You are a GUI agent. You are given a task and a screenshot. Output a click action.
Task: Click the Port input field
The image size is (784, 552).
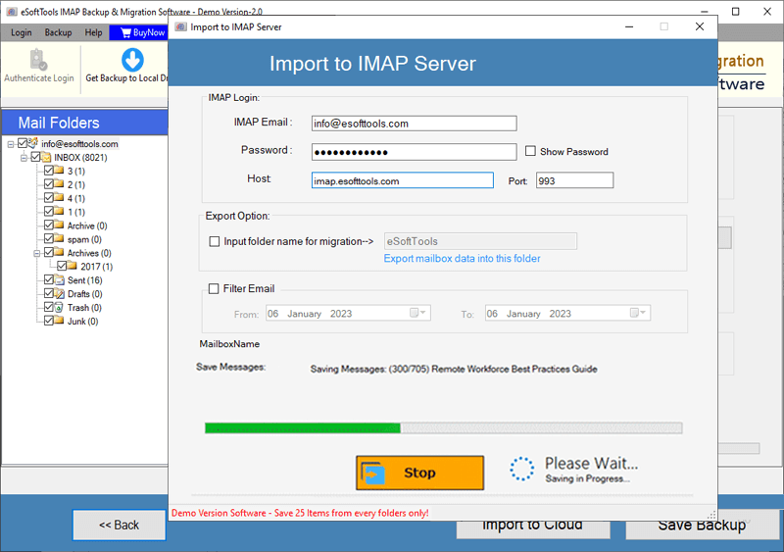click(x=574, y=180)
